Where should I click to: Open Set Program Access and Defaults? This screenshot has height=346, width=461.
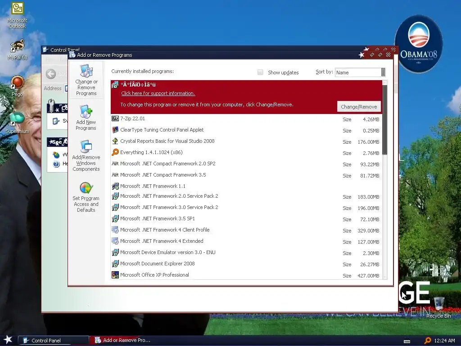pyautogui.click(x=86, y=197)
